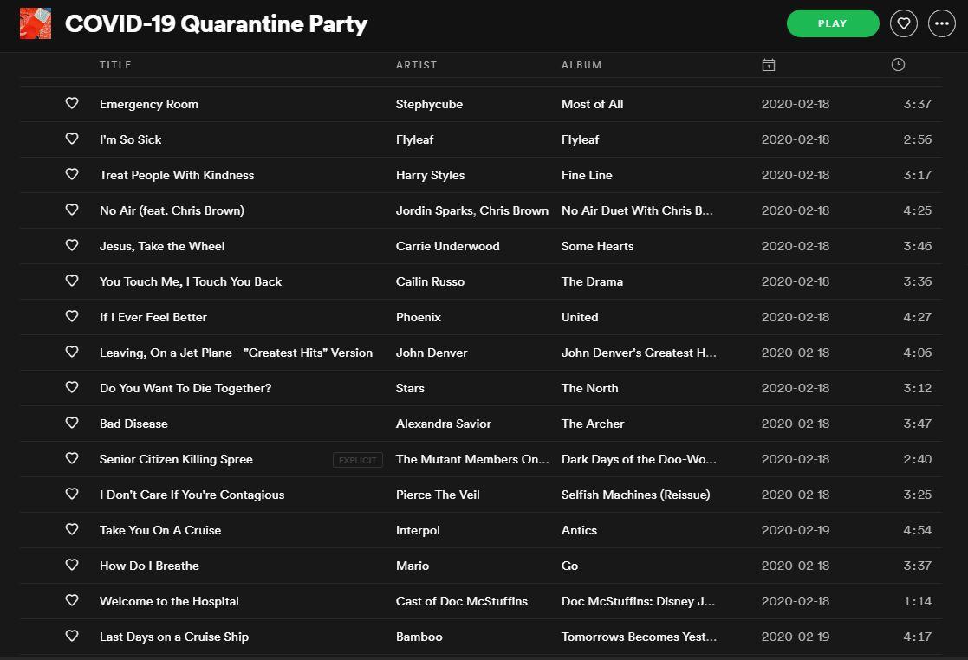This screenshot has height=660, width=968.
Task: Open artist Stars
Action: pos(410,388)
